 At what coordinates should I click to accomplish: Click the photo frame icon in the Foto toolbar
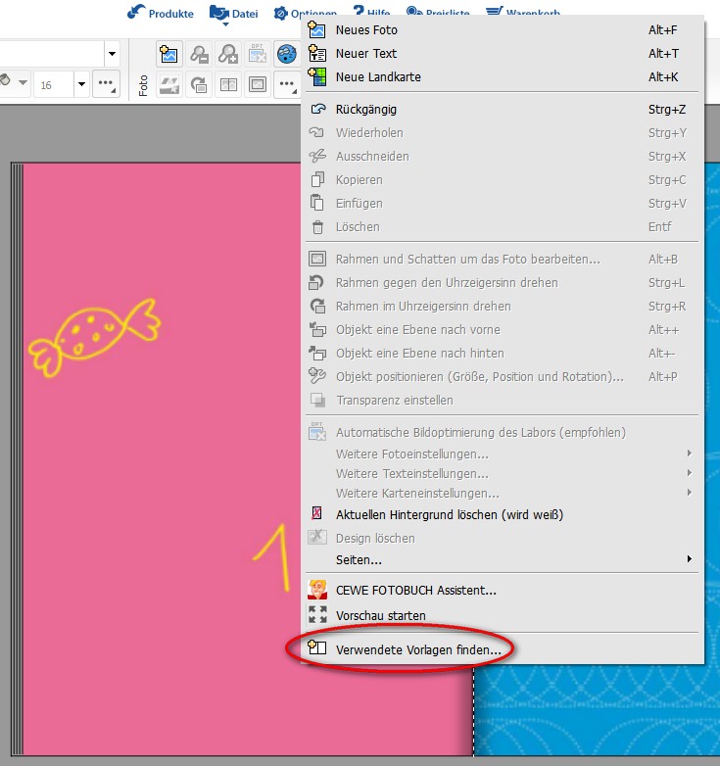pos(258,84)
